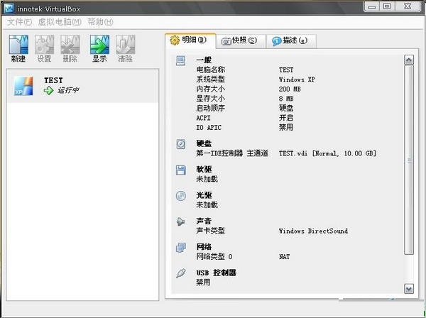Open the 帮助(H) menu

100,22
